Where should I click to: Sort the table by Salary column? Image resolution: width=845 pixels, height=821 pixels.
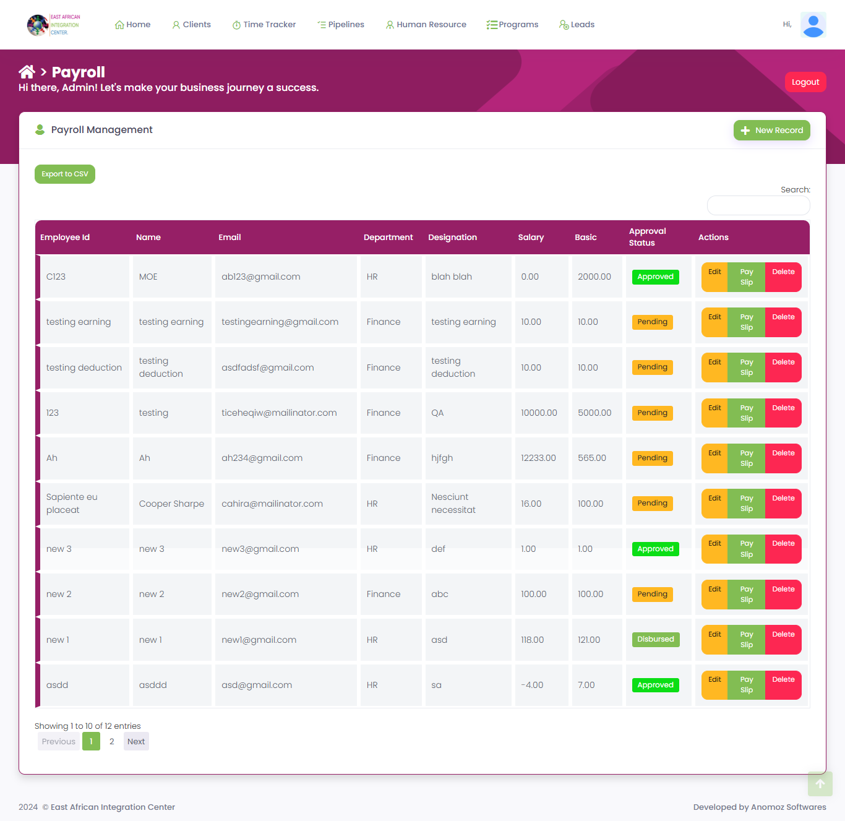click(x=531, y=238)
